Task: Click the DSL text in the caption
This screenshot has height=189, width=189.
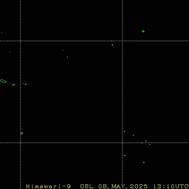Action: [x=87, y=186]
